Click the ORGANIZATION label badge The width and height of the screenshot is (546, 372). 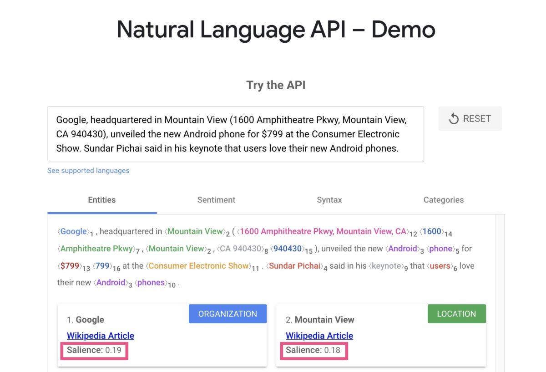227,314
